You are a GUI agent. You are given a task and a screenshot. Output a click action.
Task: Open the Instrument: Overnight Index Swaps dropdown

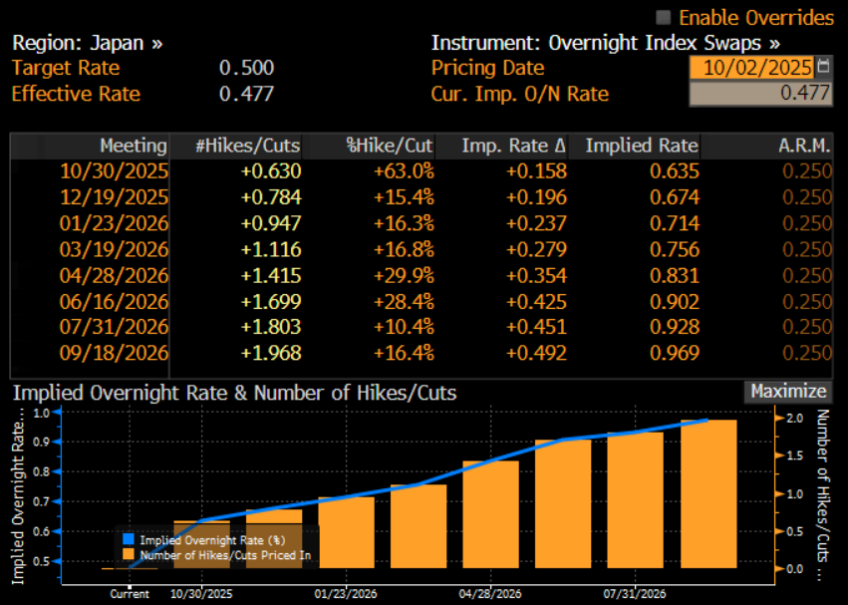click(x=605, y=44)
